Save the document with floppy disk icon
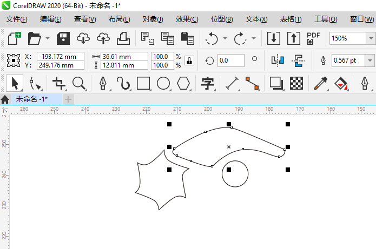The width and height of the screenshot is (376, 249). tap(63, 38)
